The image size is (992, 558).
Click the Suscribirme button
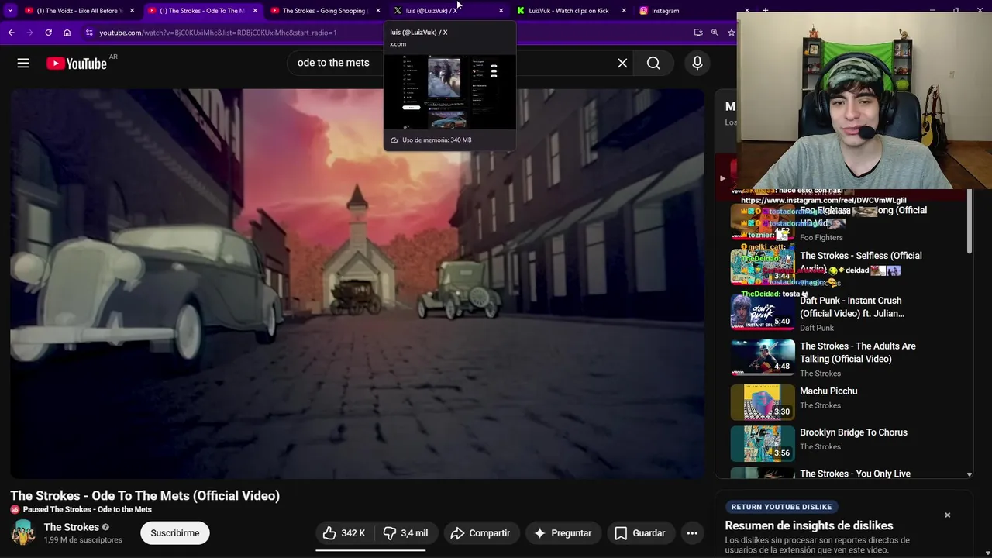[x=175, y=533]
